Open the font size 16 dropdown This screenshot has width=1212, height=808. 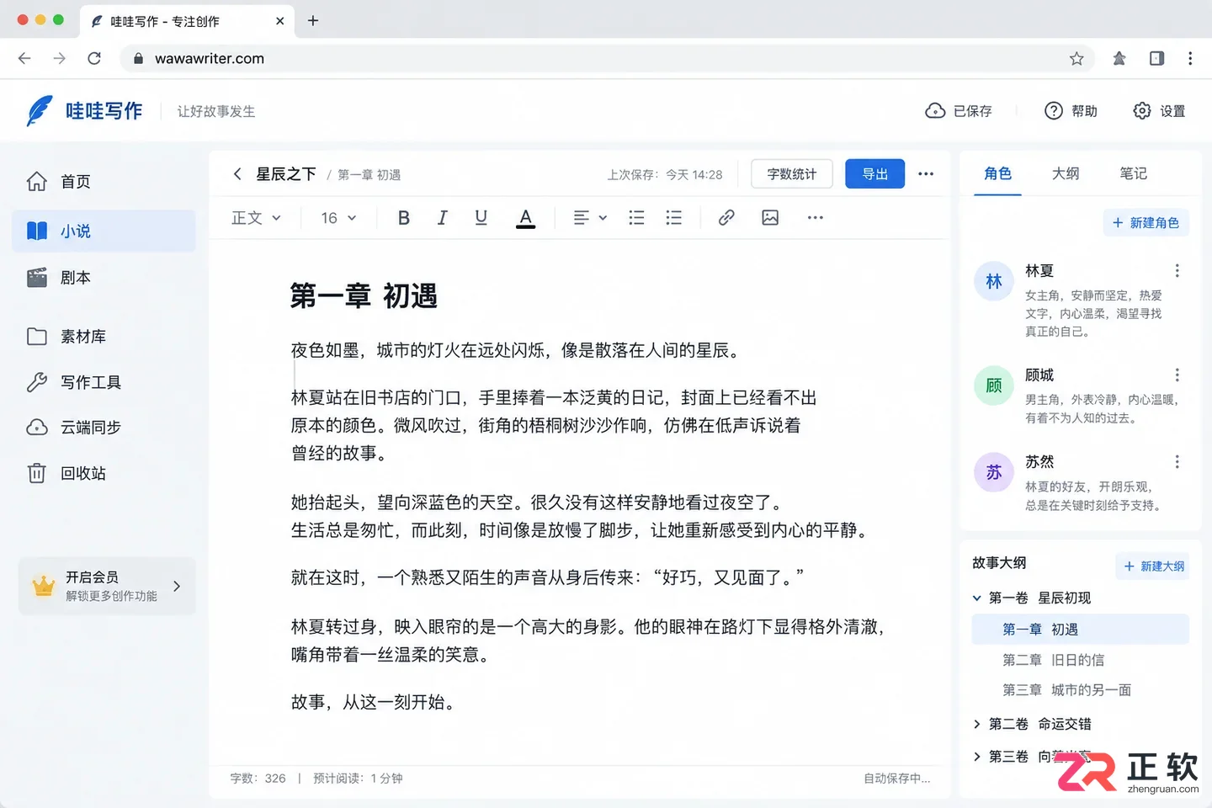click(x=338, y=218)
